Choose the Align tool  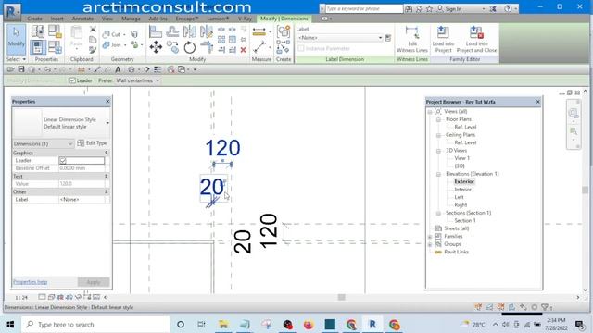(x=156, y=31)
